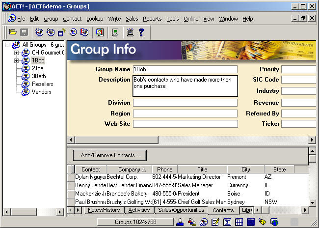Sort by the City column header

click(245, 170)
